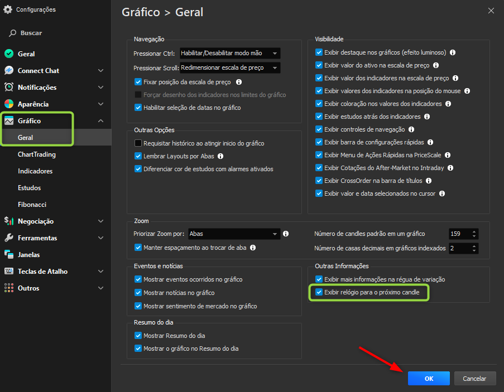Click the Buscar magnifier icon
This screenshot has width=504, height=392.
point(12,33)
